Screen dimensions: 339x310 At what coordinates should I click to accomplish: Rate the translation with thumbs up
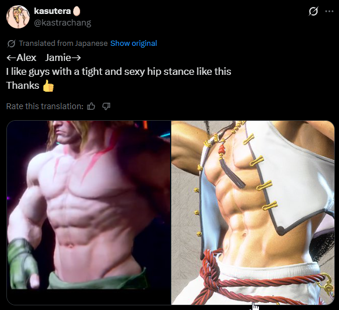tap(91, 106)
